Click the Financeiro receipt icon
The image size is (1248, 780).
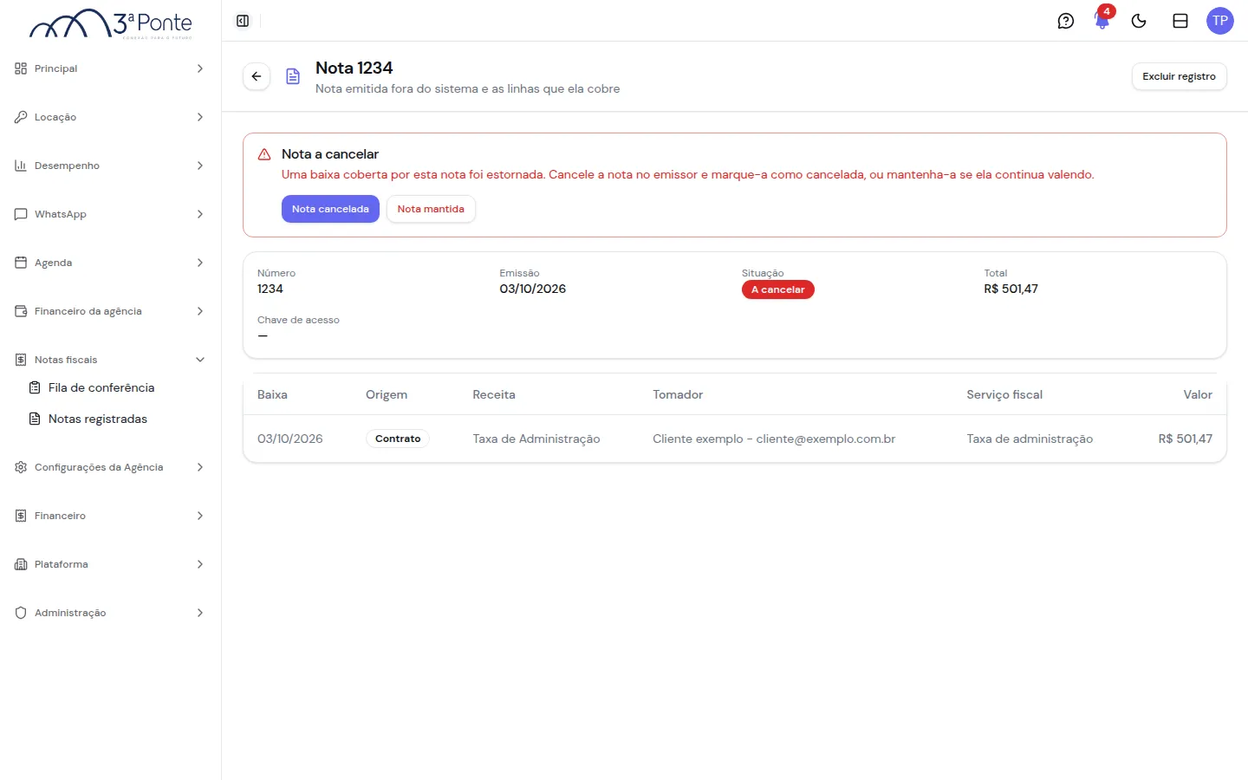click(x=21, y=516)
